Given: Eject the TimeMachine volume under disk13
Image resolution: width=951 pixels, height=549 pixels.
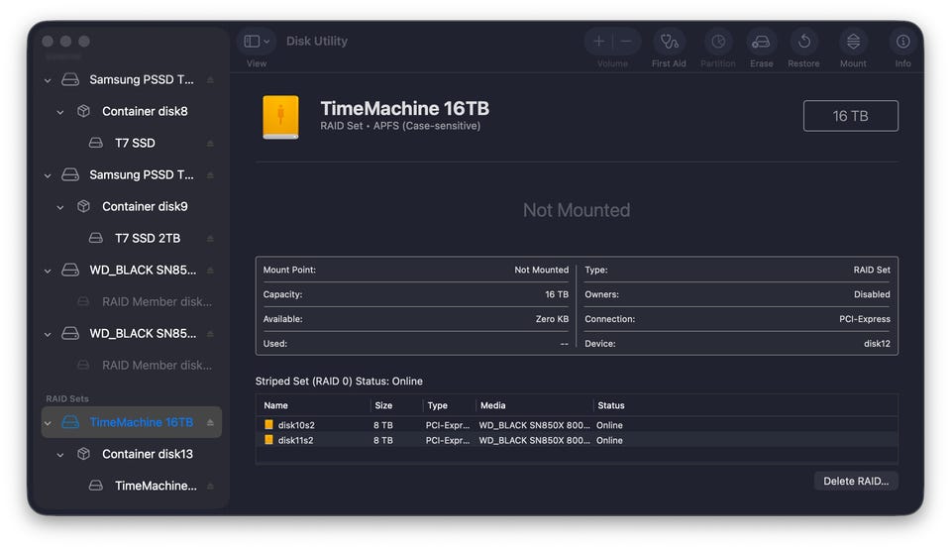Looking at the screenshot, I should (210, 486).
